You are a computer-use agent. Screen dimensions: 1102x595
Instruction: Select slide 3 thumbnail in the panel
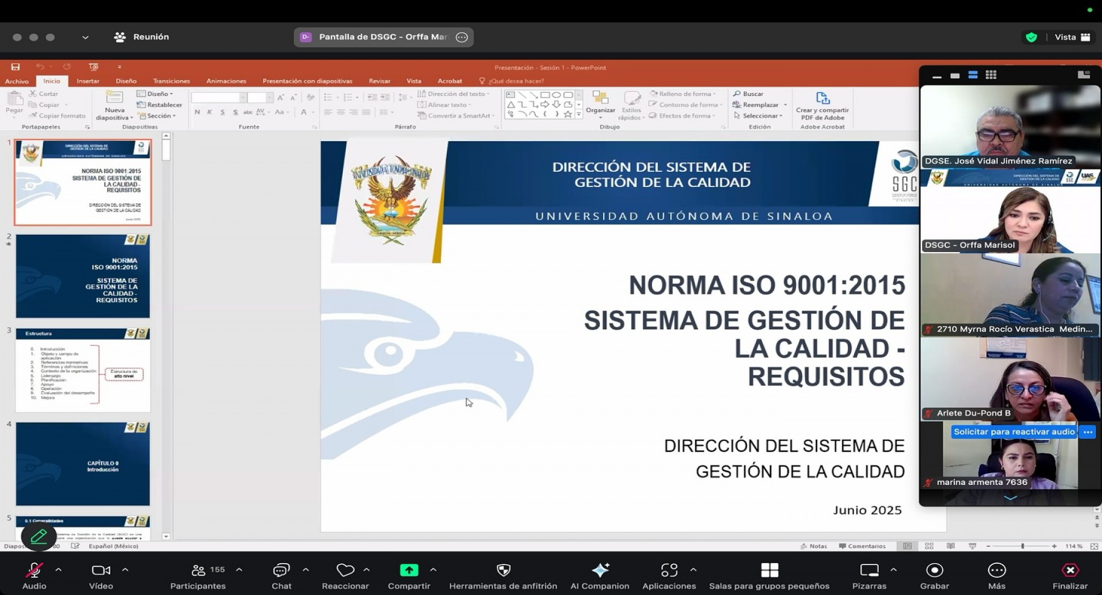pos(83,371)
